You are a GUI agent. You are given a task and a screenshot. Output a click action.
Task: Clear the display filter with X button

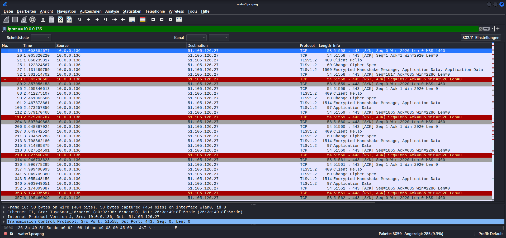(x=480, y=29)
